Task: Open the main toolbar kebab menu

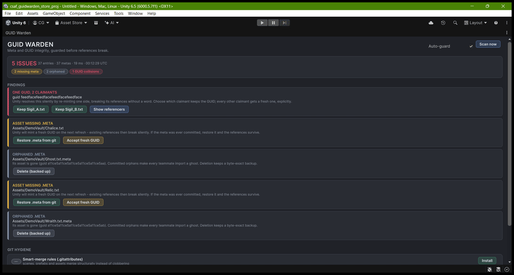Action: [x=507, y=22]
